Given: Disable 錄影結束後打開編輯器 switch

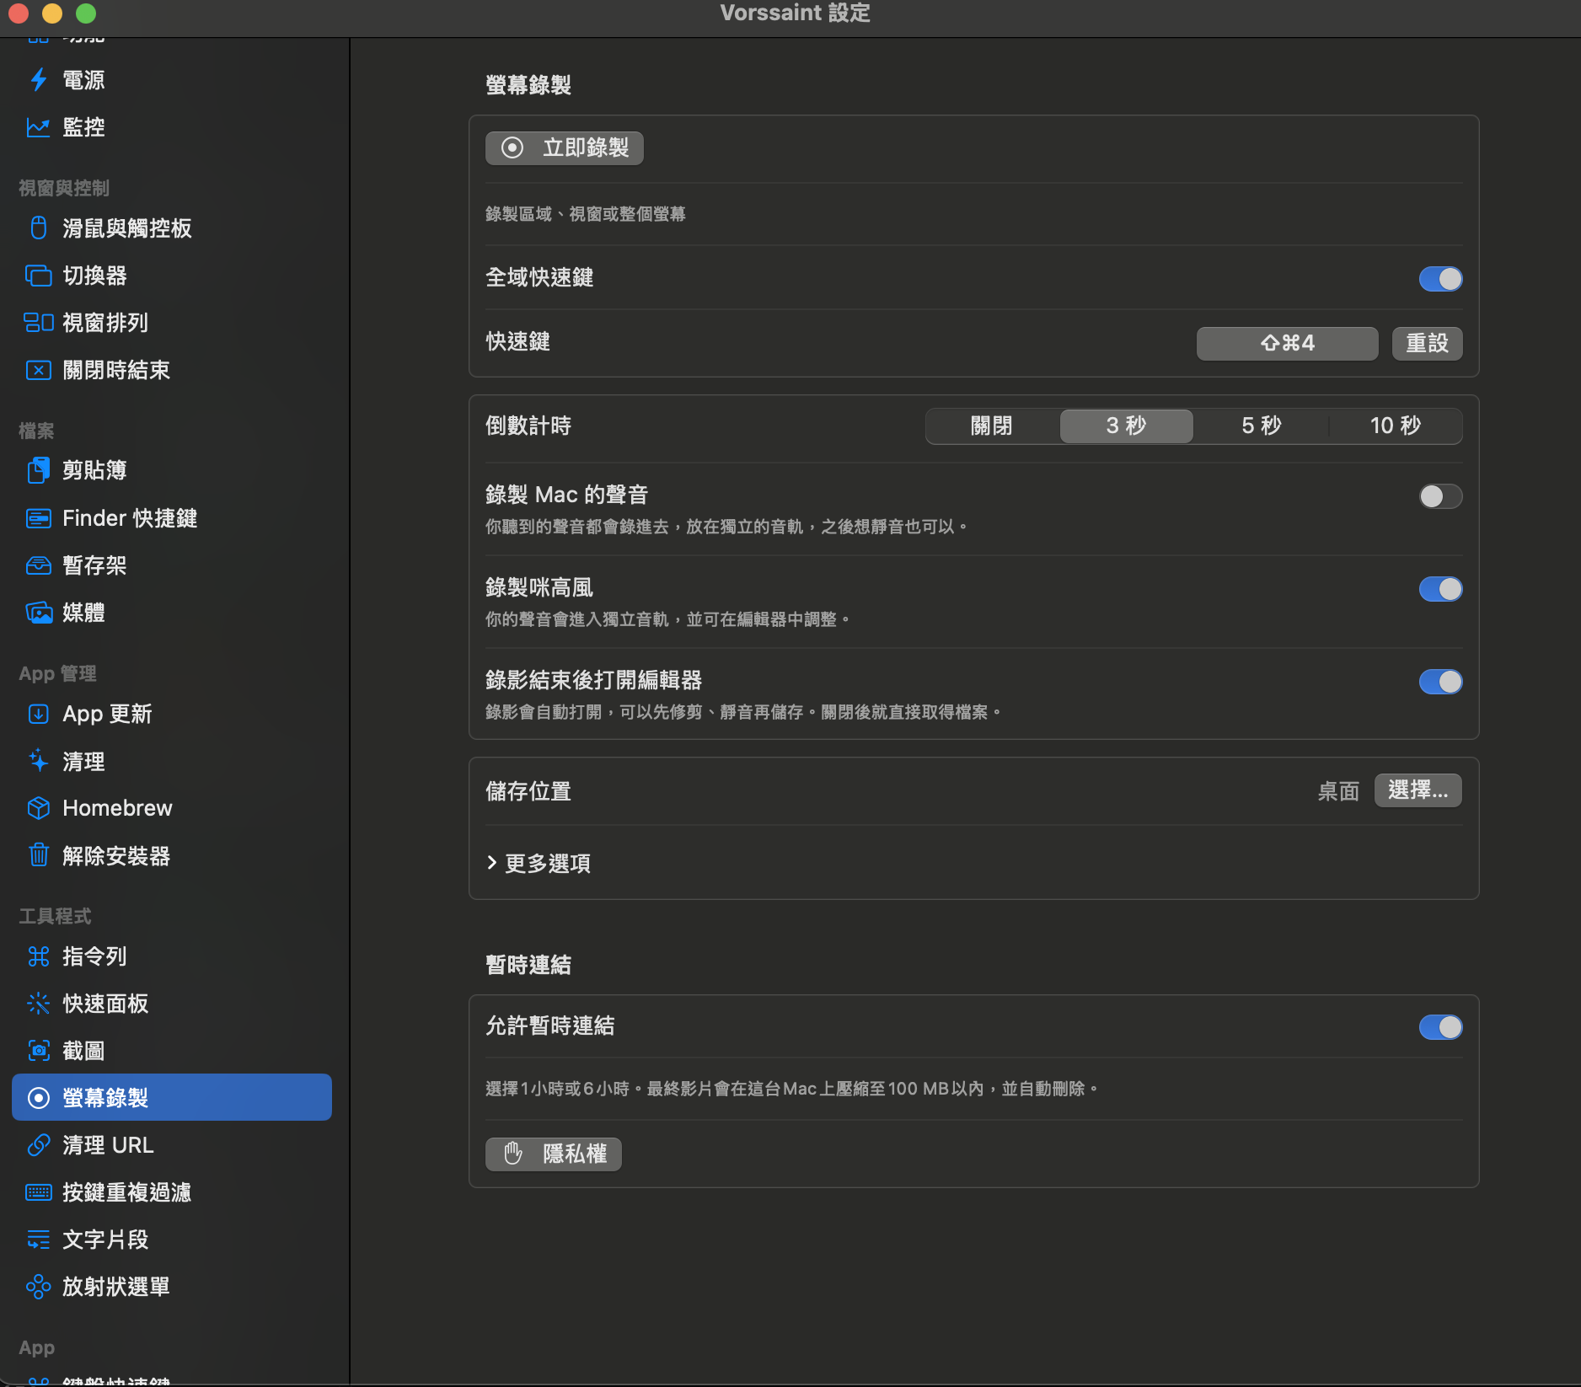Looking at the screenshot, I should click(1440, 682).
